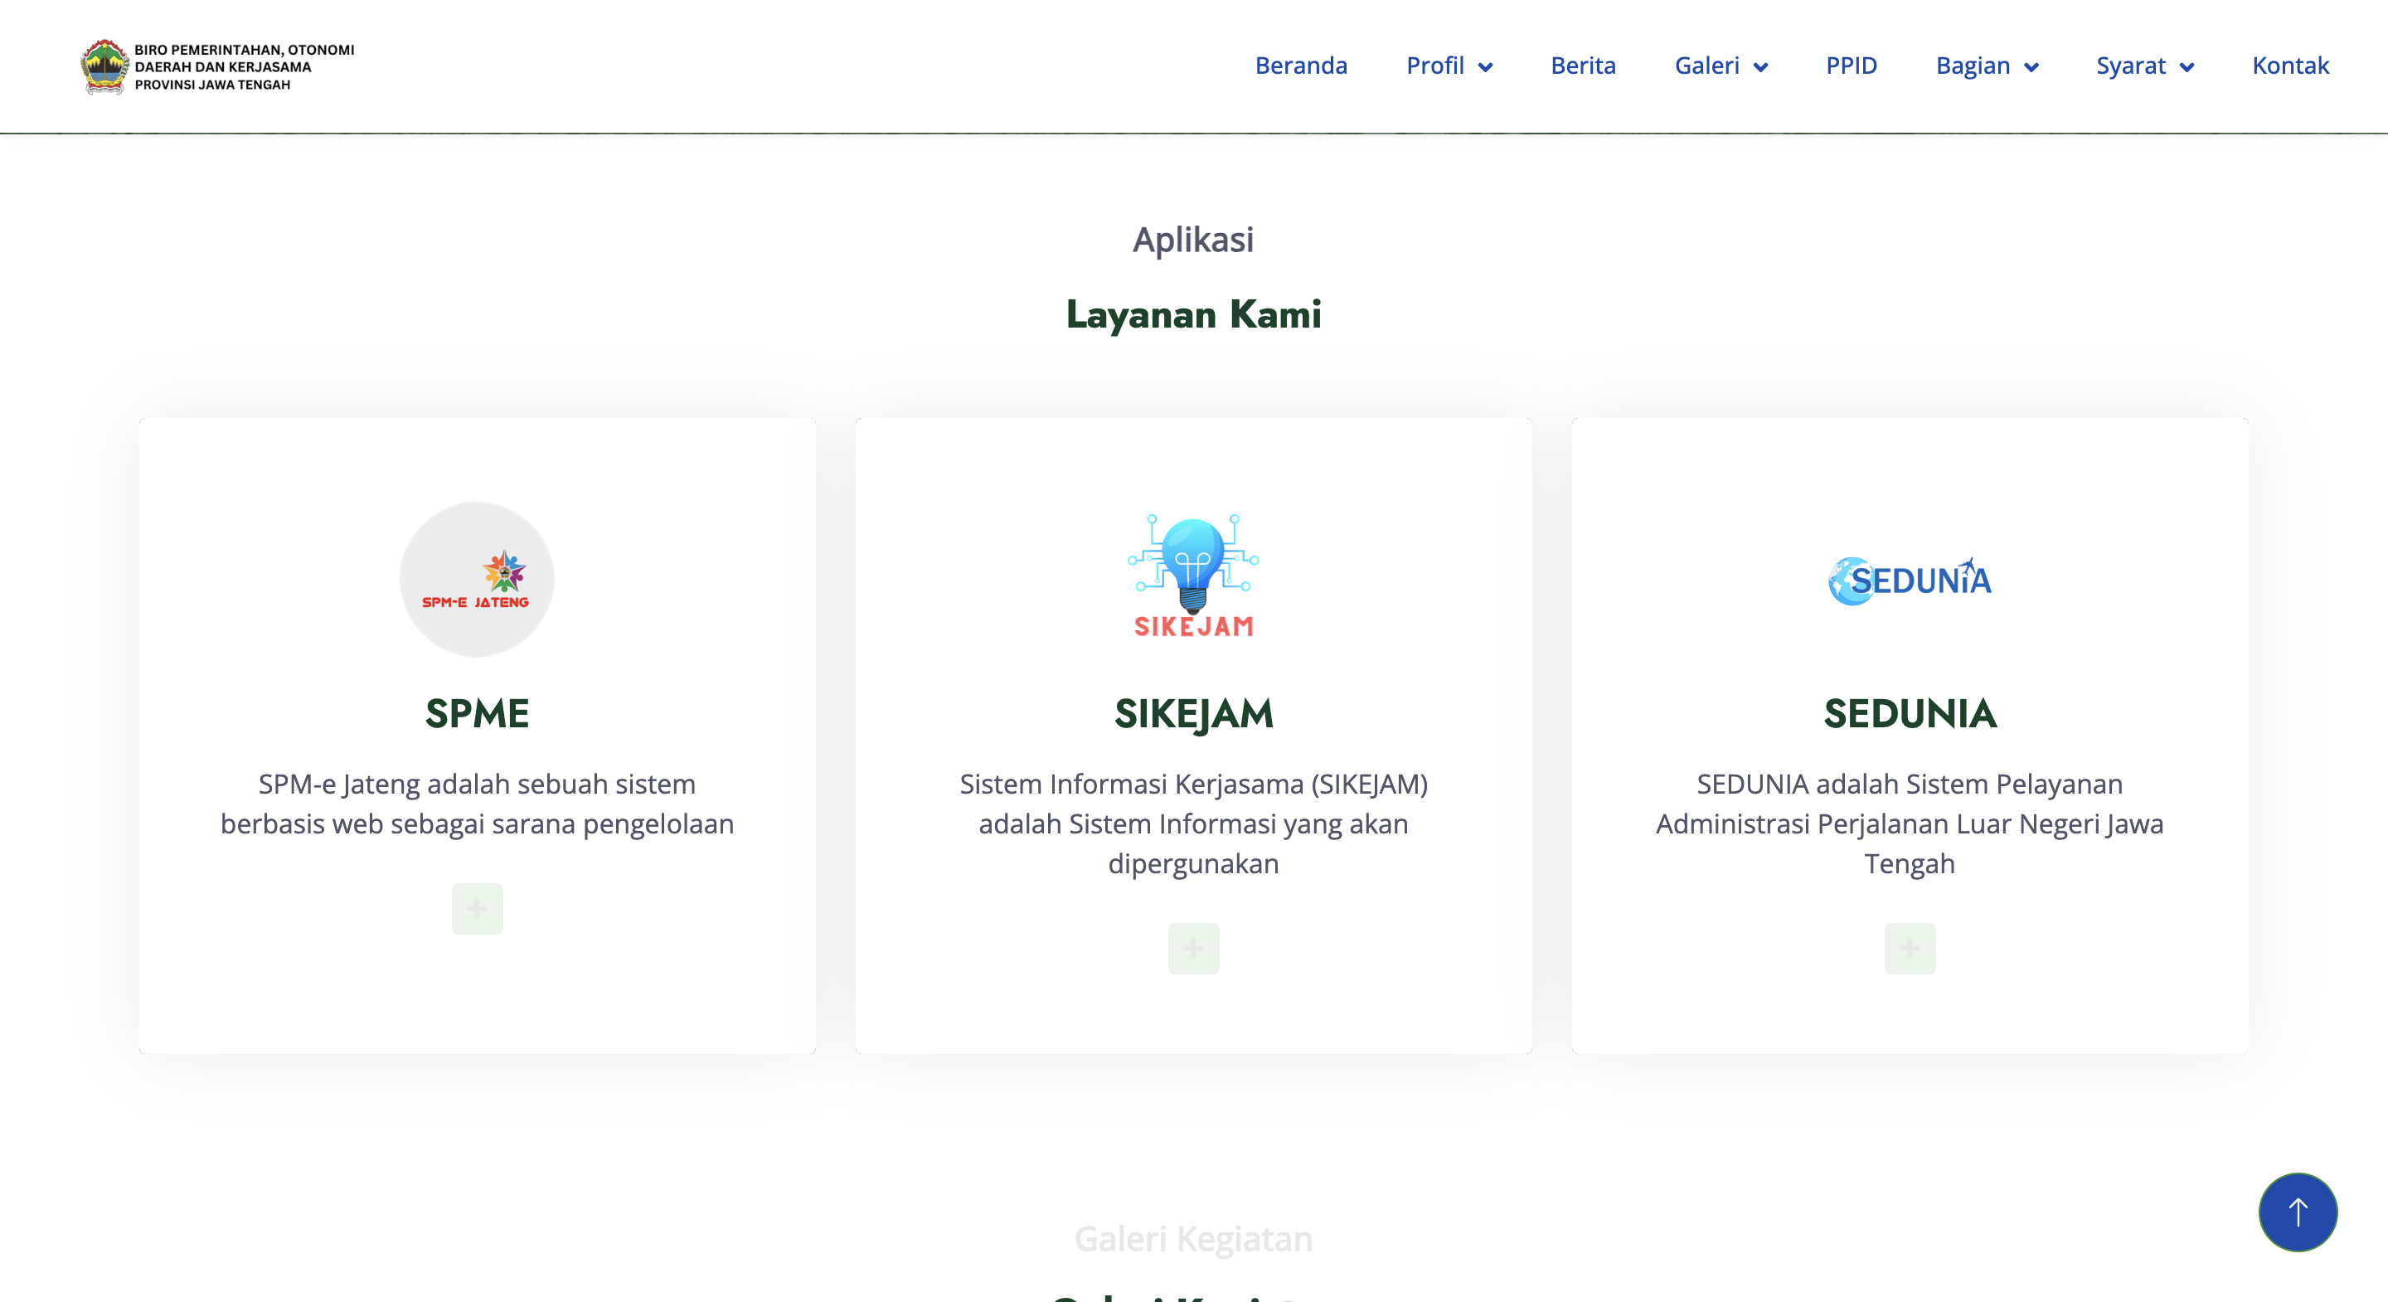Open the Berita menu item

point(1584,66)
